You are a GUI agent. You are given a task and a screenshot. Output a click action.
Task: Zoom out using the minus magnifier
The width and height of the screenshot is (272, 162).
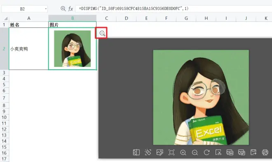pyautogui.click(x=195, y=152)
